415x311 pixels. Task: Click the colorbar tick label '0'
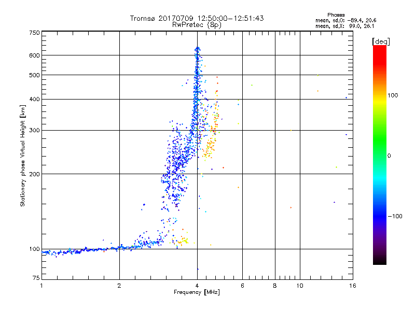click(x=389, y=156)
